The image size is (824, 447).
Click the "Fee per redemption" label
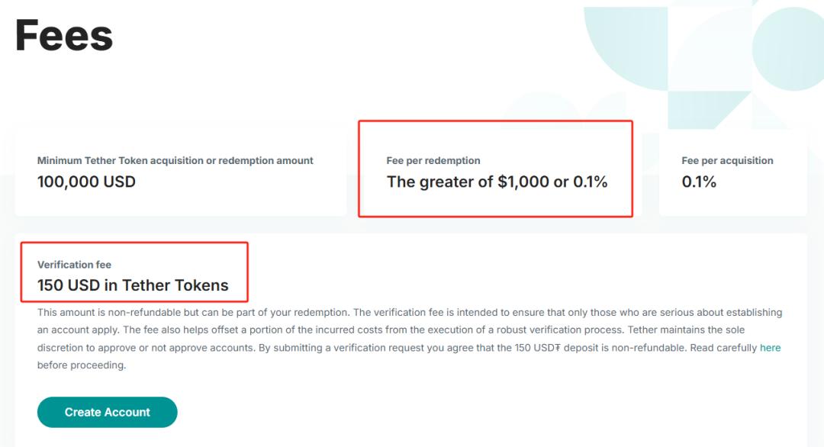click(x=433, y=161)
